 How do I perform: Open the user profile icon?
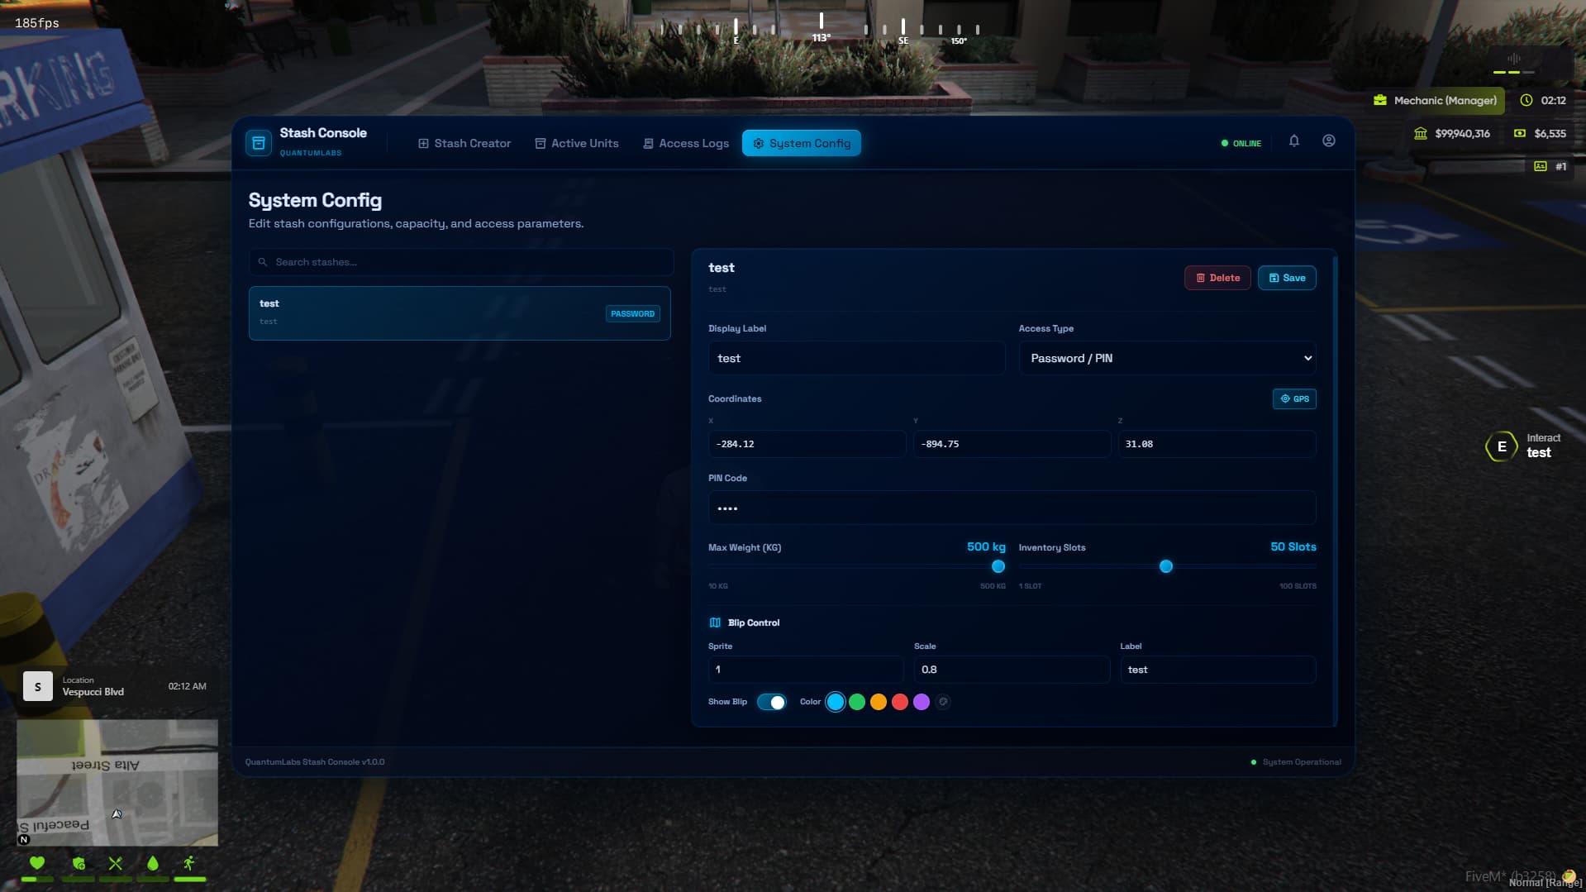coord(1328,141)
